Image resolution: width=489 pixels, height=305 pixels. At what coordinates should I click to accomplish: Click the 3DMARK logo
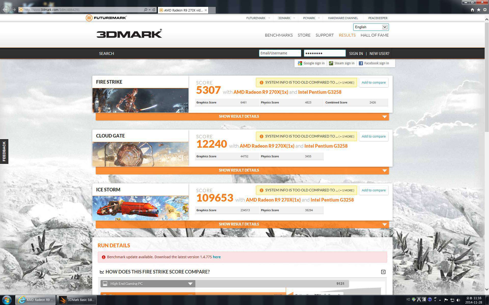[129, 34]
